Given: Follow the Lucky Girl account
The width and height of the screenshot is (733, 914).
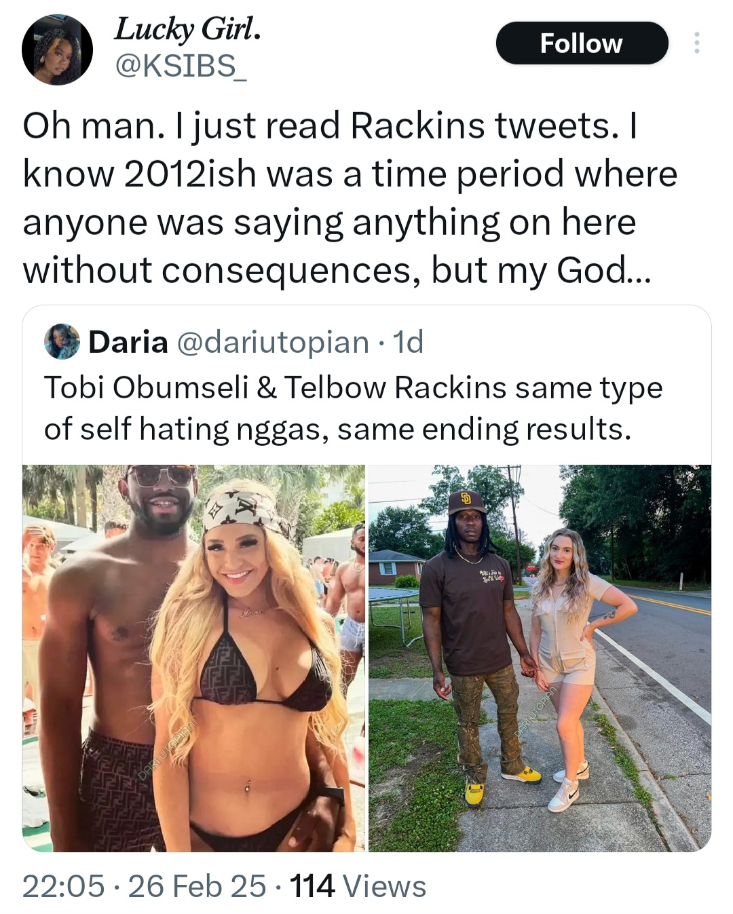Looking at the screenshot, I should pyautogui.click(x=582, y=43).
